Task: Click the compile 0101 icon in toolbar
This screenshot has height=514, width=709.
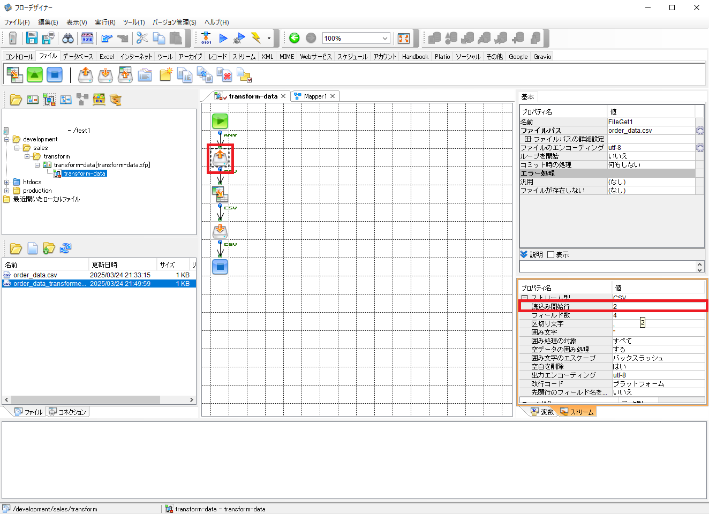Action: 206,38
